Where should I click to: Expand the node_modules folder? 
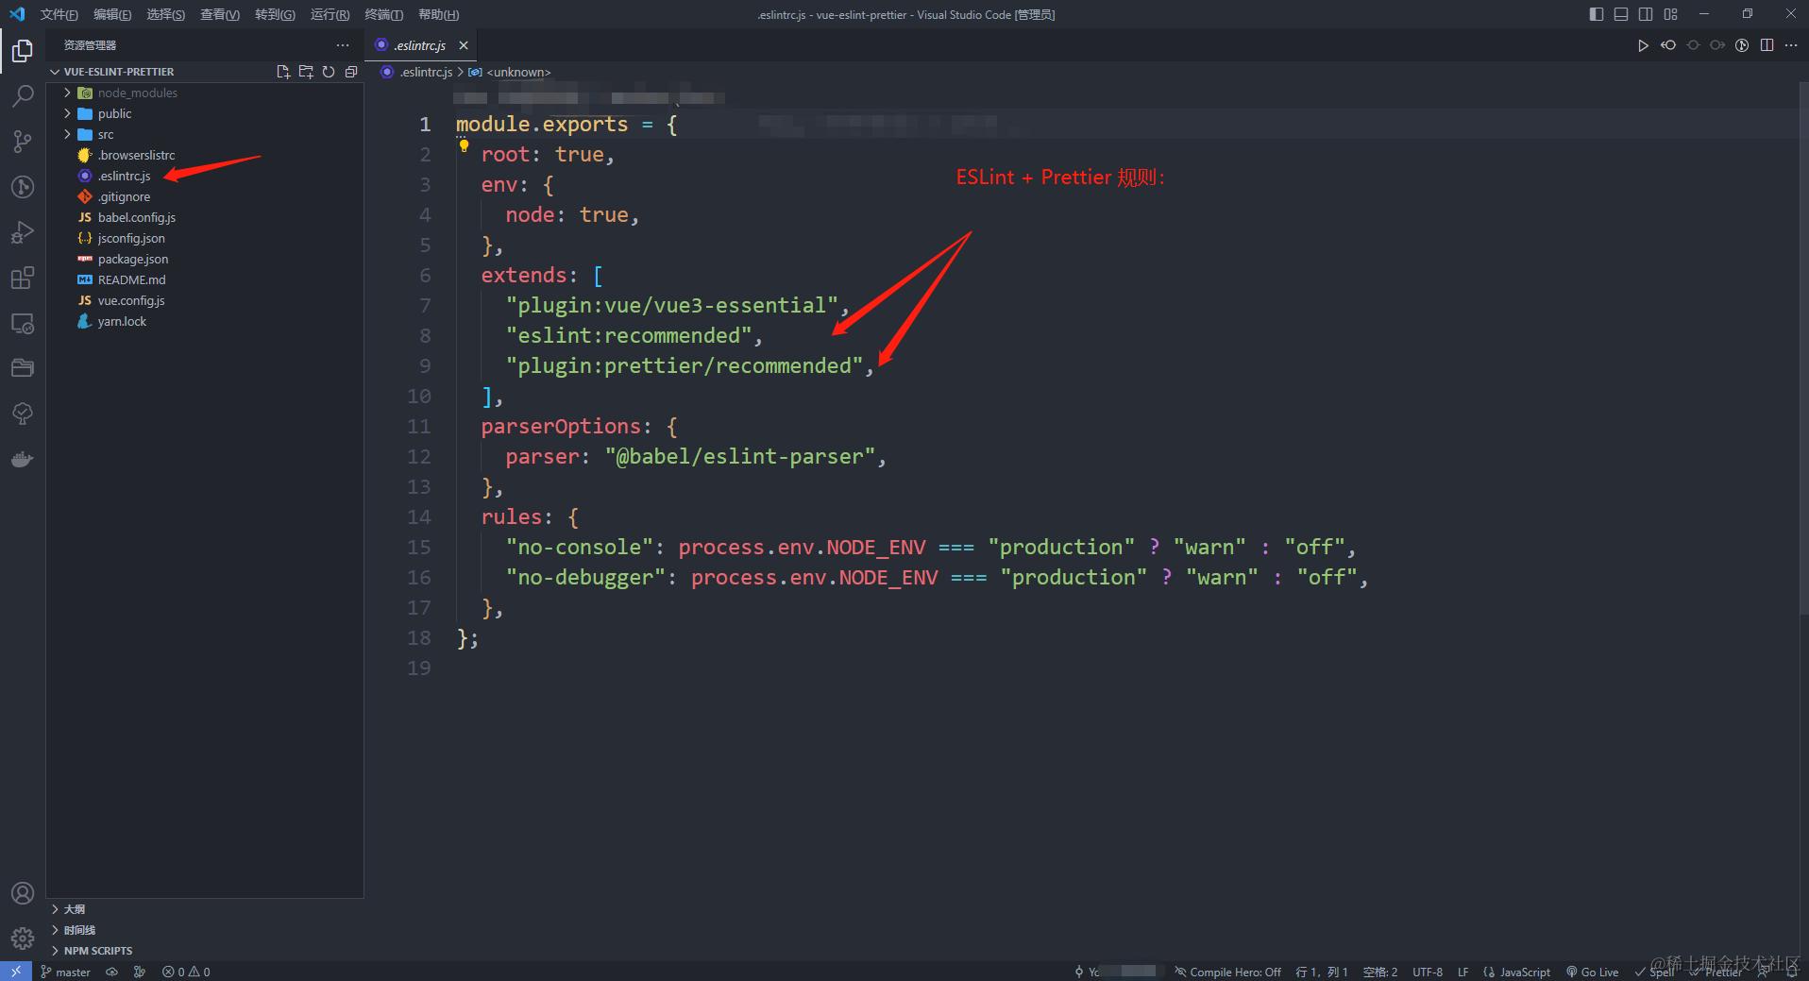(67, 93)
